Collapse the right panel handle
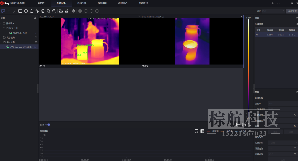This screenshot has height=161, width=298. point(254,88)
